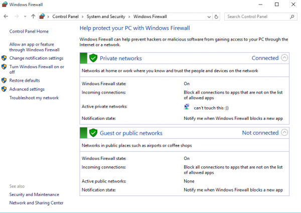Click the shield icon next to Restore defaults
This screenshot has width=301, height=213.
(x=5, y=80)
